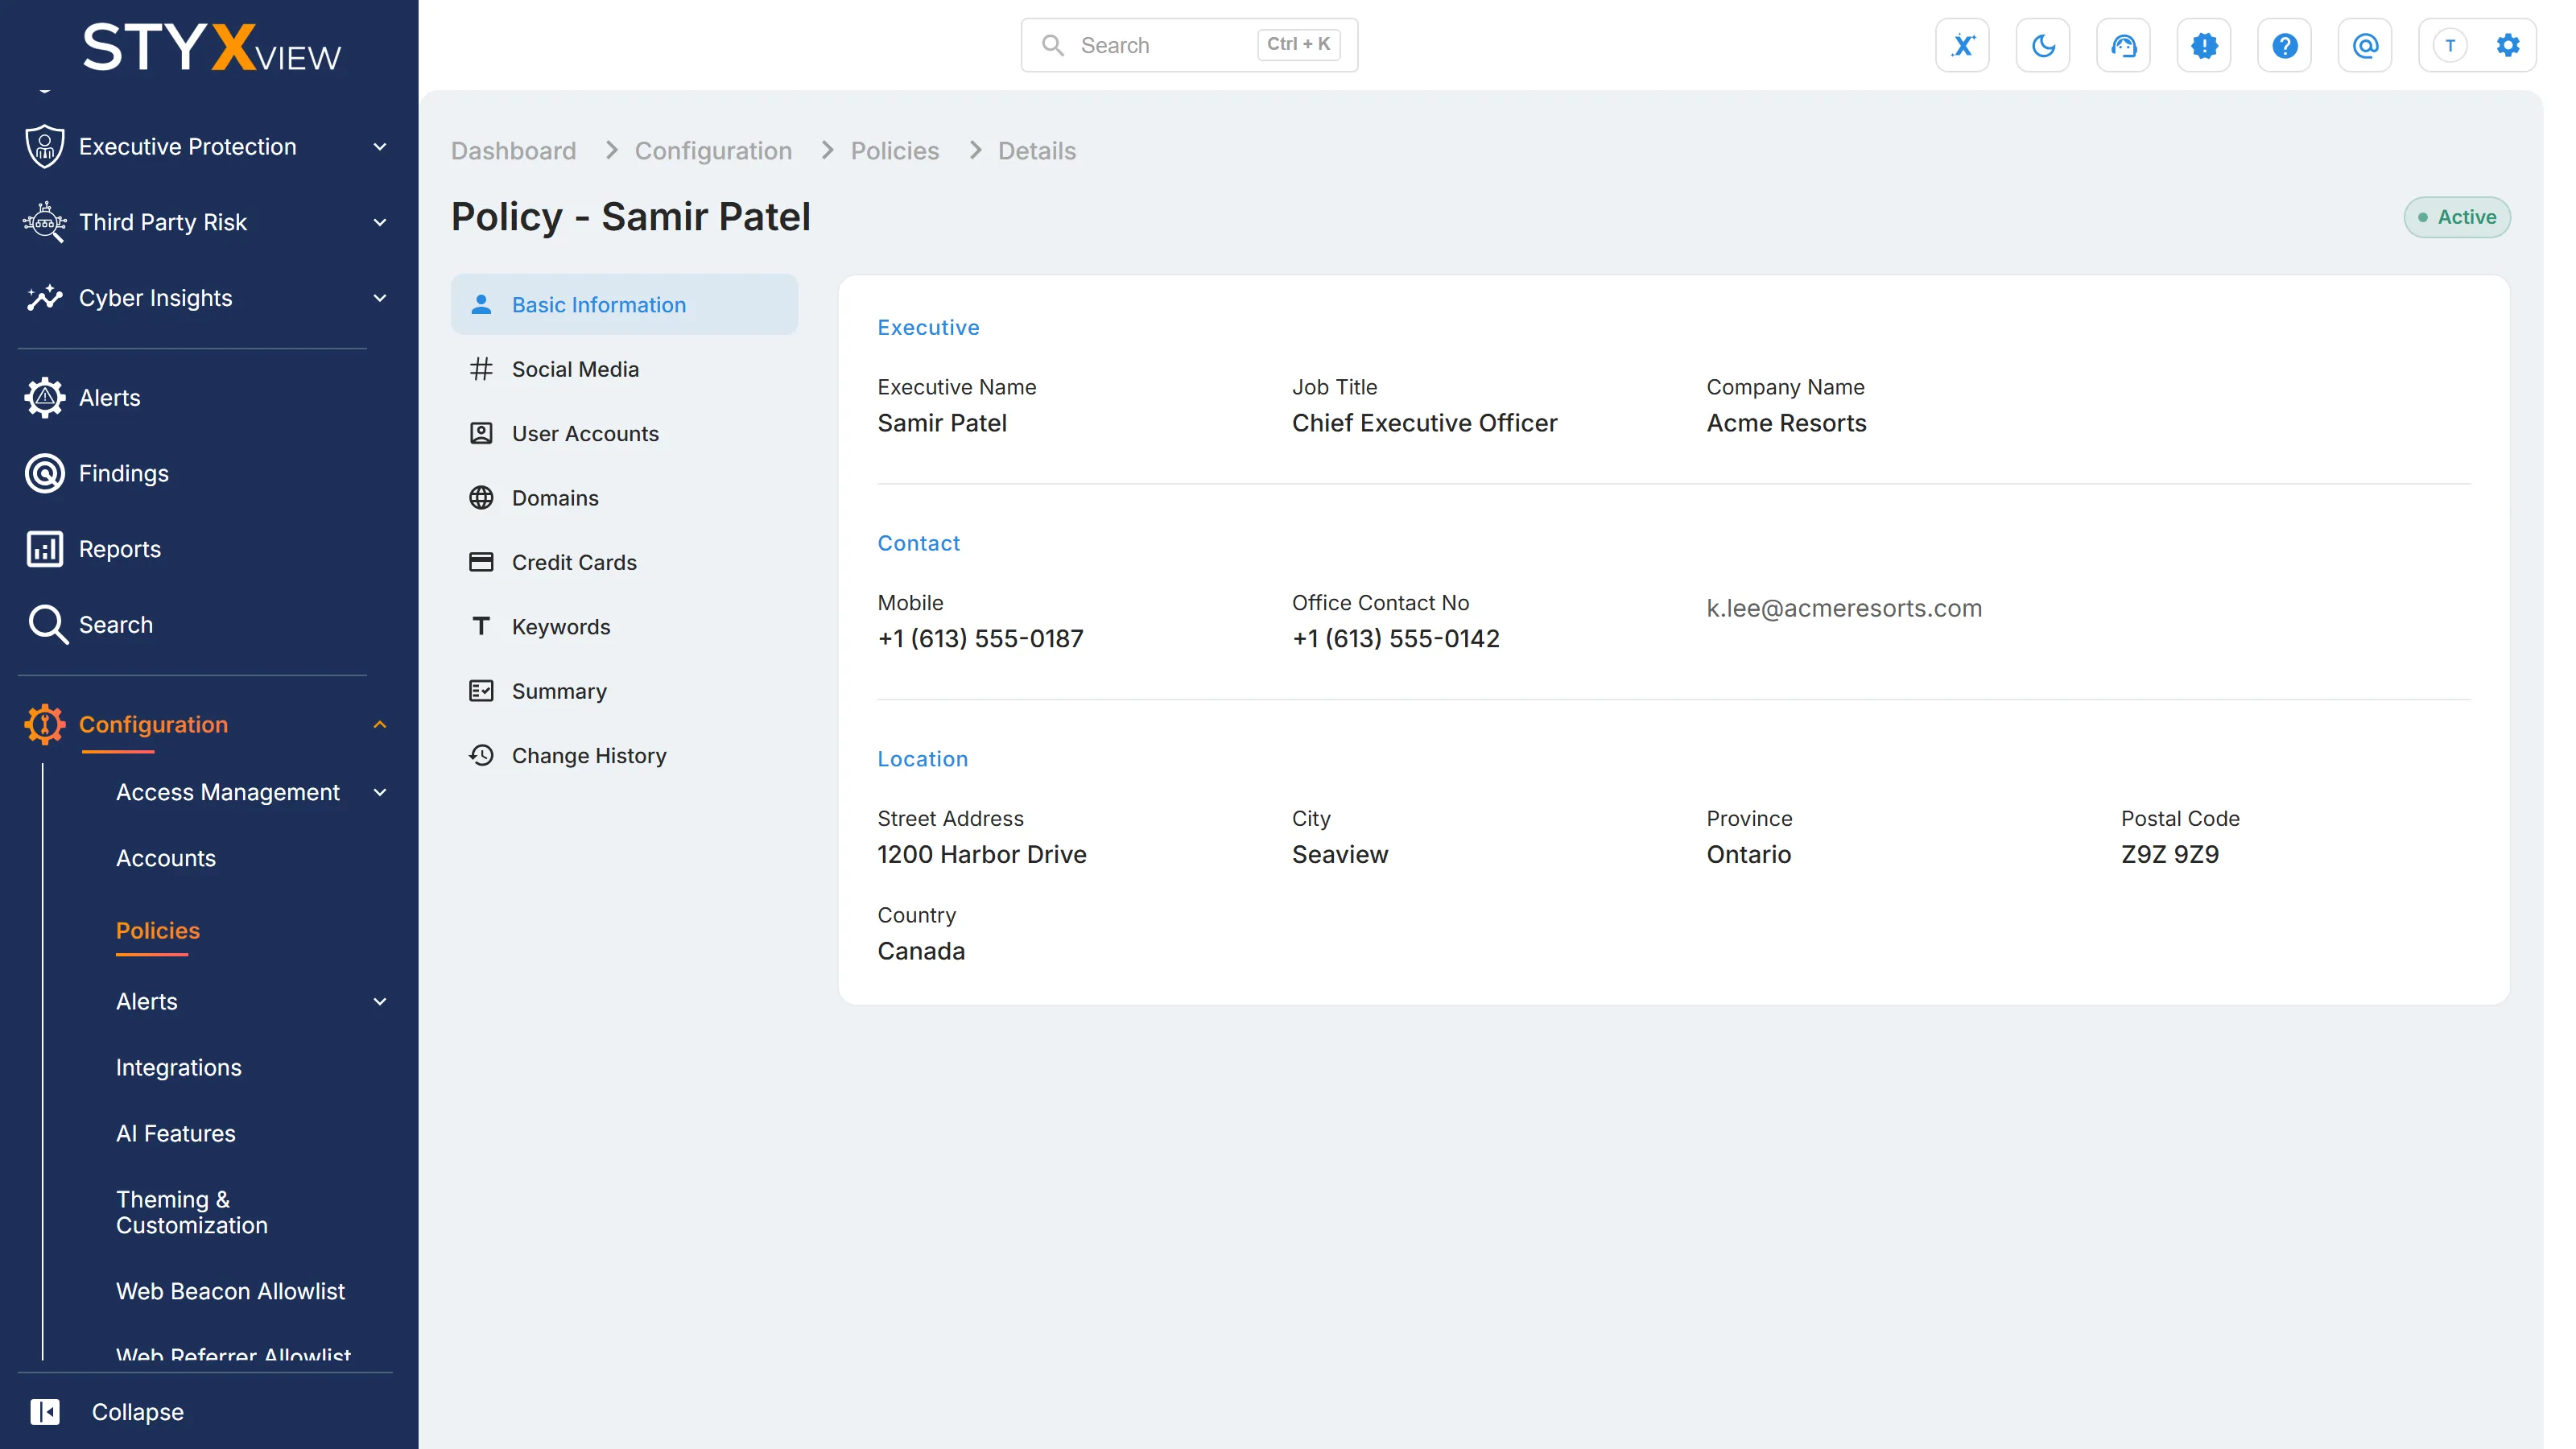The image size is (2576, 1449).
Task: Open Web Beacon Allowlist
Action: click(230, 1292)
